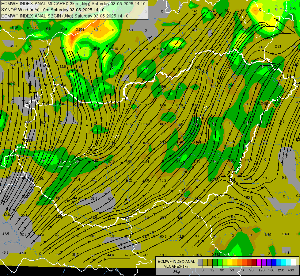Image resolution: width=300 pixels, height=276 pixels.
Task: Click the map value '0.519'
Action: click(x=80, y=29)
